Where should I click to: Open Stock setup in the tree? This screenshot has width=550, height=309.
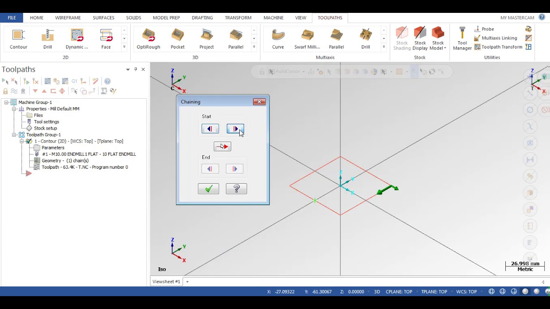pyautogui.click(x=45, y=128)
